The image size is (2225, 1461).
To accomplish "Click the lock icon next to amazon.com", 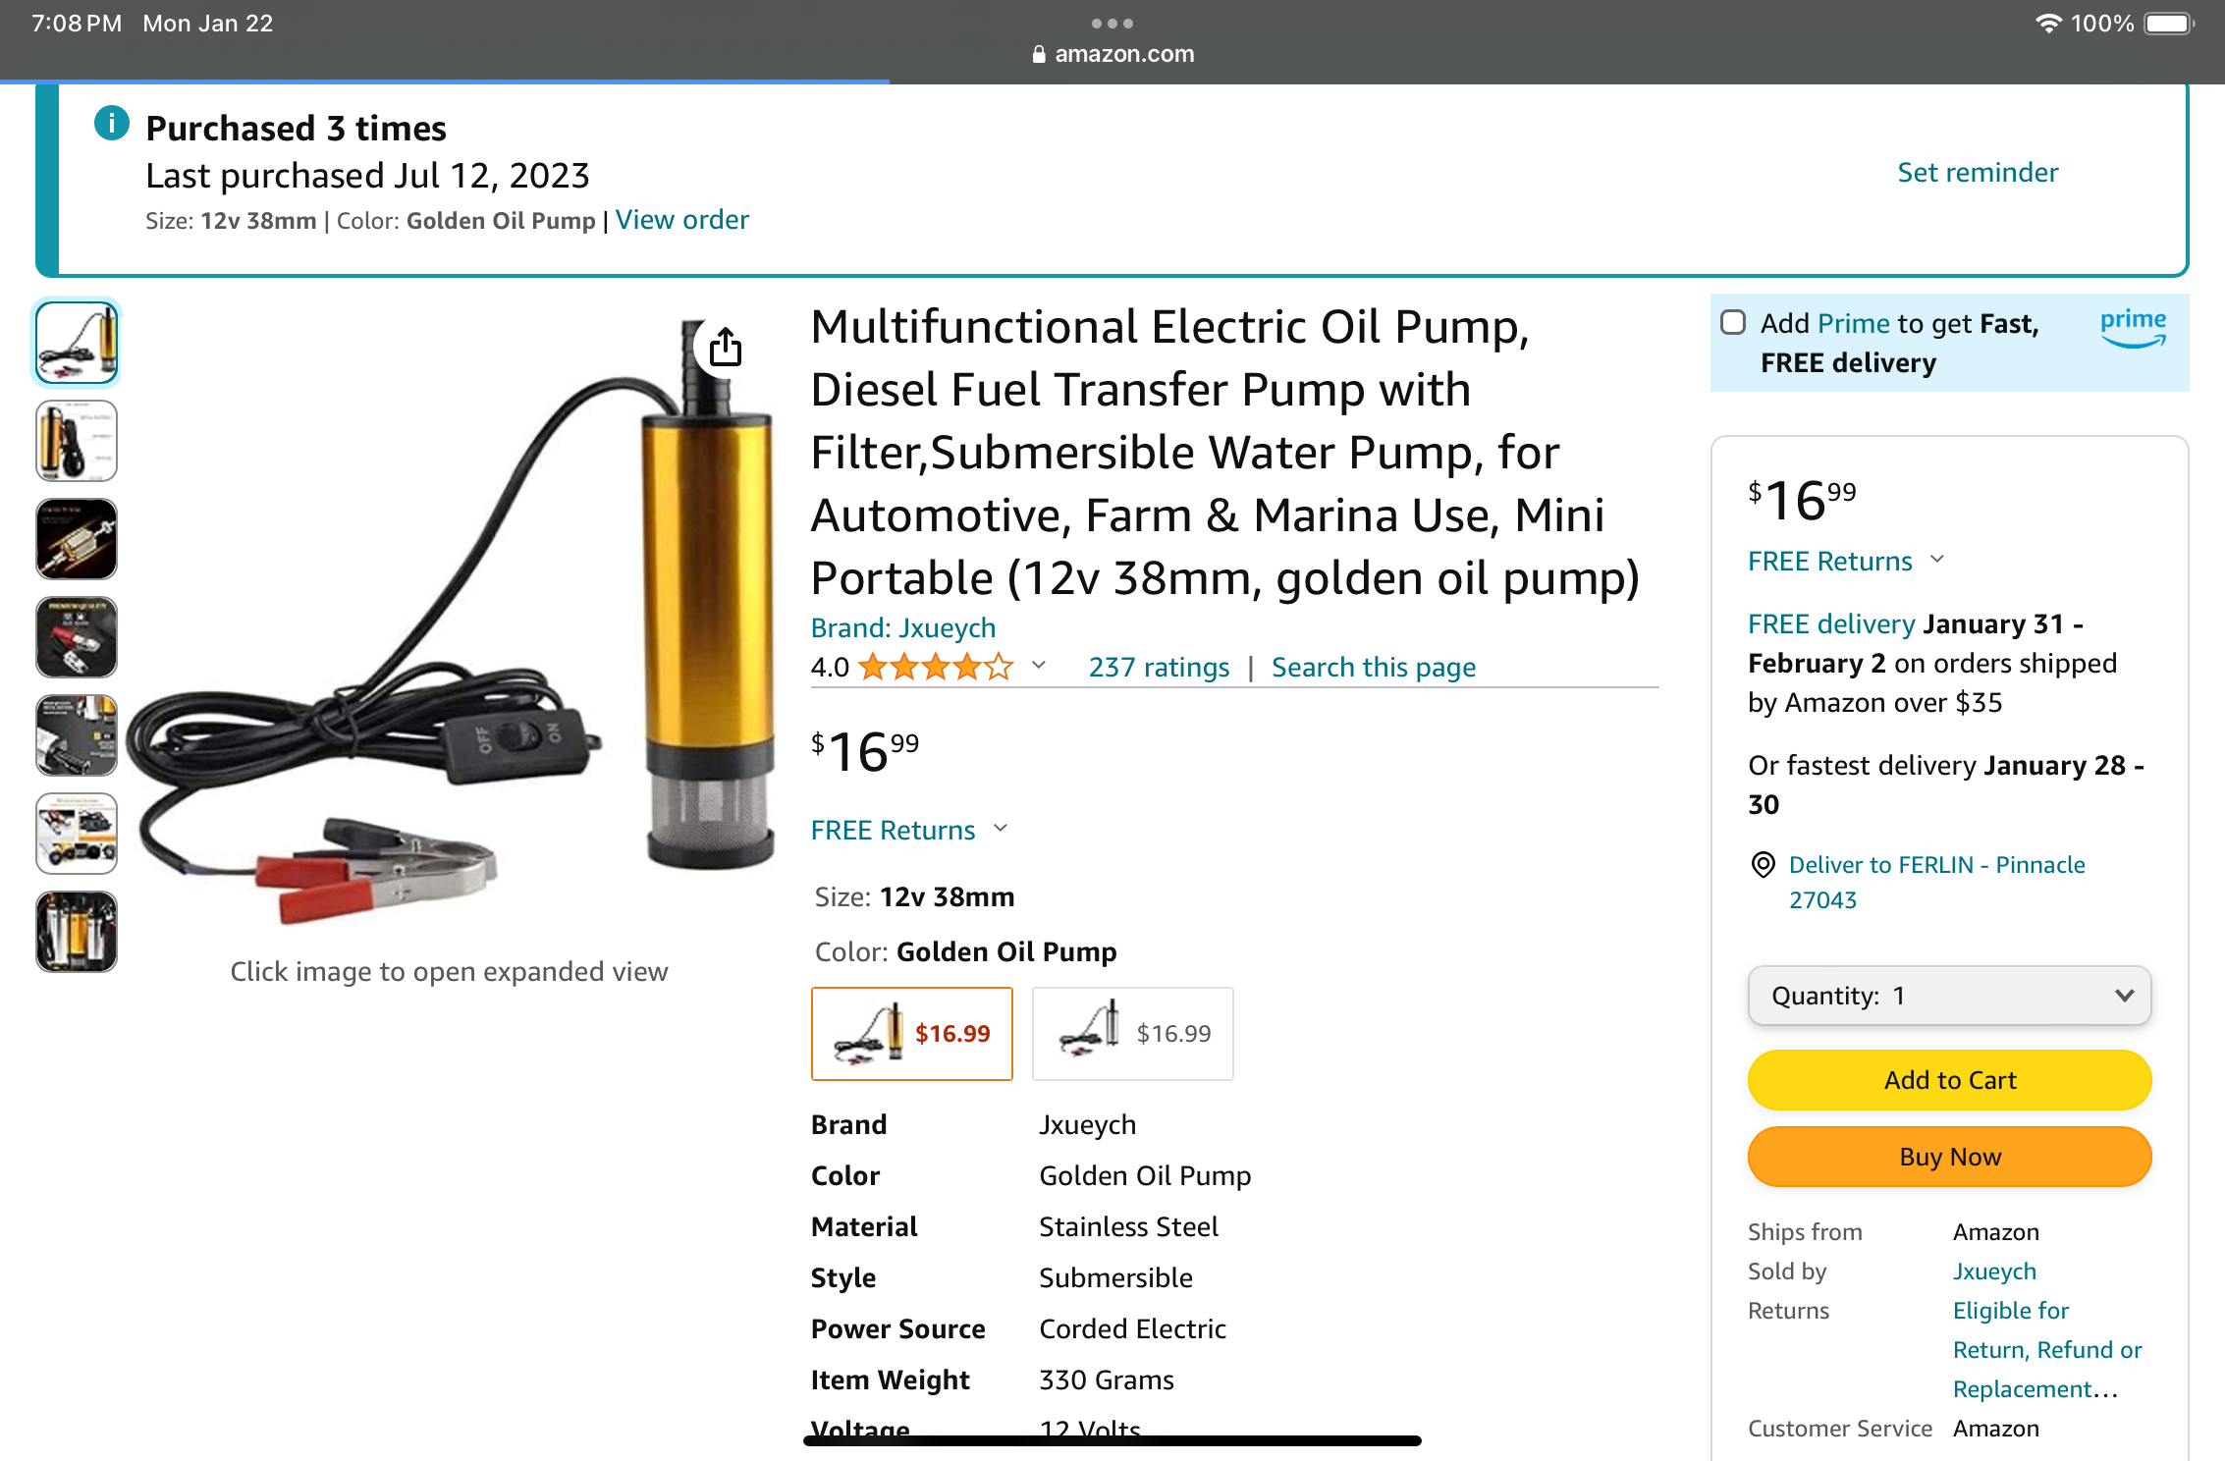I will coord(1039,55).
